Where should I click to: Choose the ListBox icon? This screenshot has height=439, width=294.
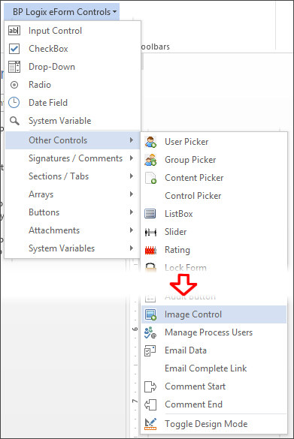coord(150,214)
